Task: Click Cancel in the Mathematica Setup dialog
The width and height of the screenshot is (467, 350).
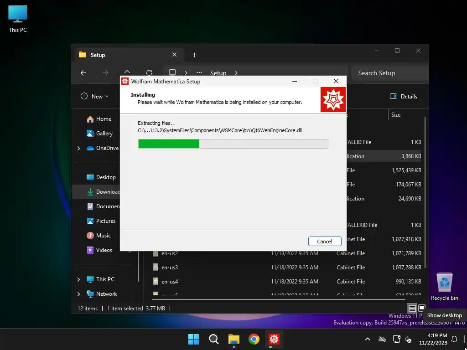Action: [x=325, y=242]
